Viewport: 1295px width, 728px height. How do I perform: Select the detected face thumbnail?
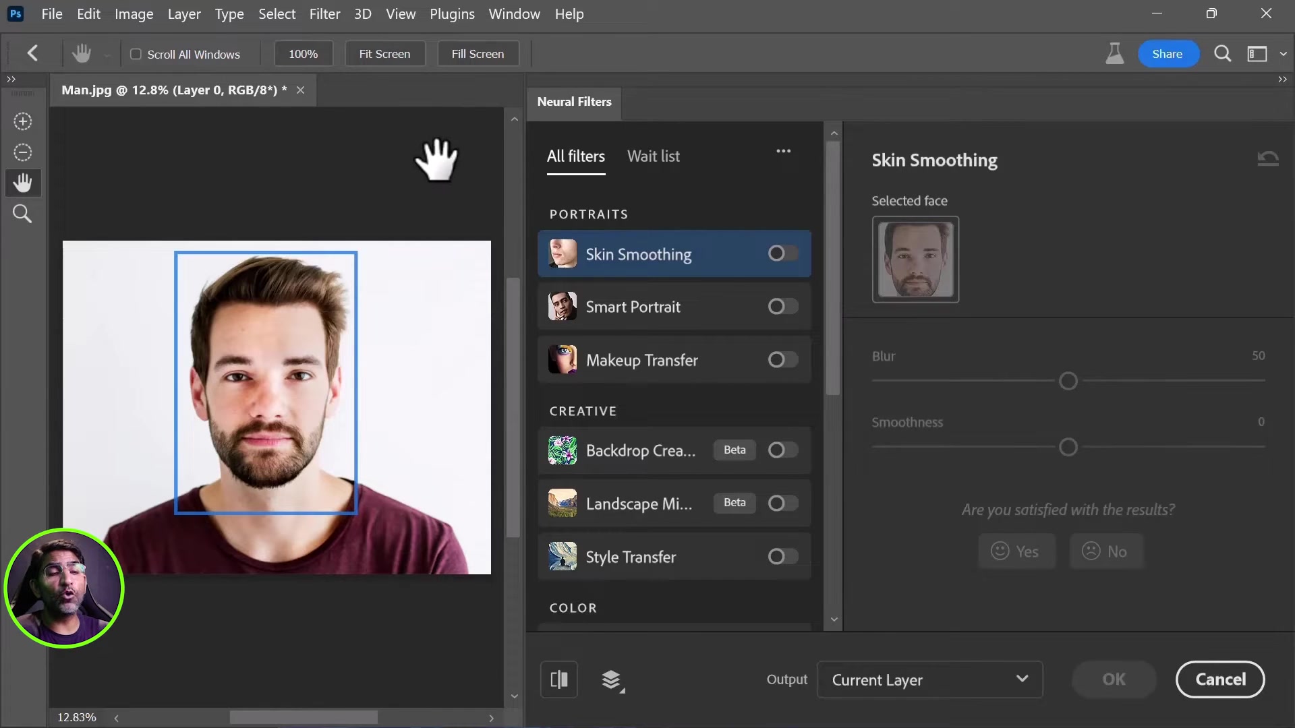pos(915,260)
